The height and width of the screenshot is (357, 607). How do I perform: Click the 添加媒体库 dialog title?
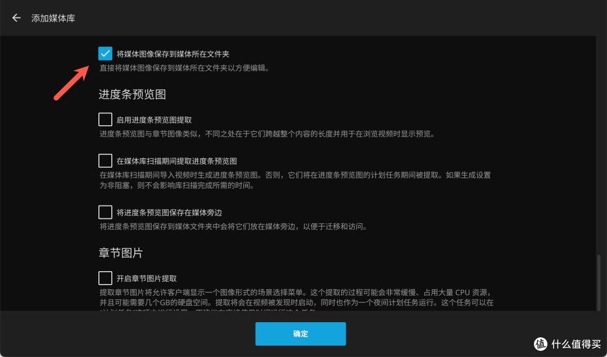(53, 18)
